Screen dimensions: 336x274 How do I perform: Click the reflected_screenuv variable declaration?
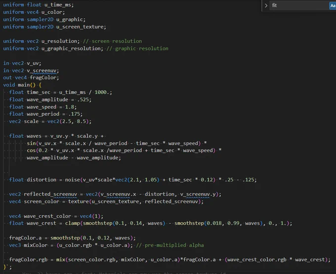(x=50, y=194)
